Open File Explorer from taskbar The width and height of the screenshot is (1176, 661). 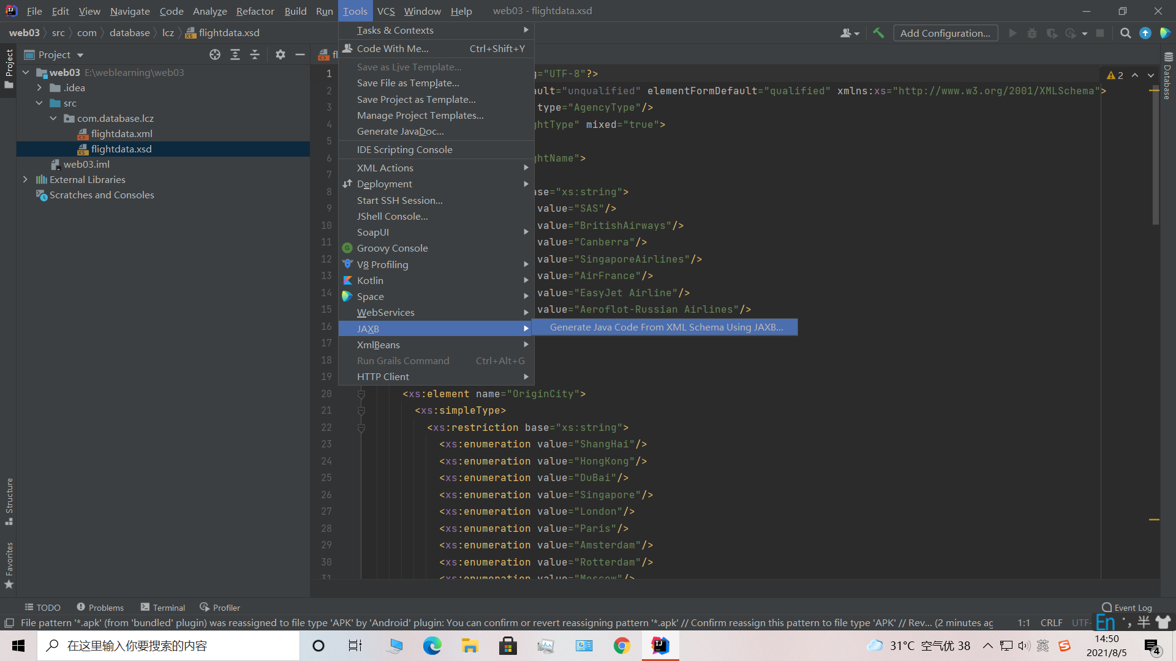tap(470, 646)
